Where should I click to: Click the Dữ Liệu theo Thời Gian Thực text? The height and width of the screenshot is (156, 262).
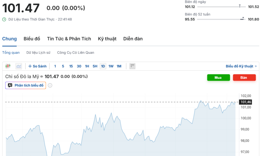[31, 19]
